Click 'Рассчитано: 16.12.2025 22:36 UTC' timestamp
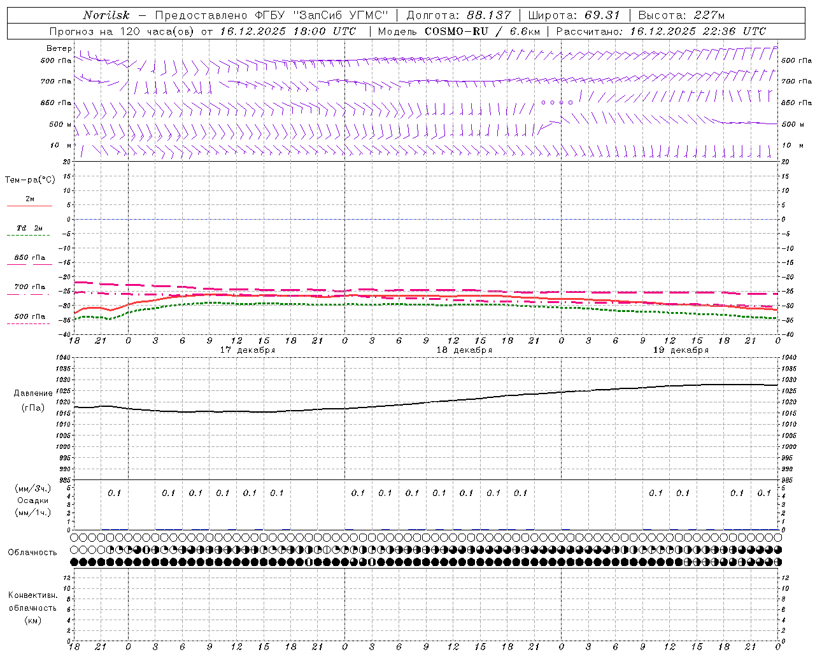The image size is (815, 652). point(661,31)
